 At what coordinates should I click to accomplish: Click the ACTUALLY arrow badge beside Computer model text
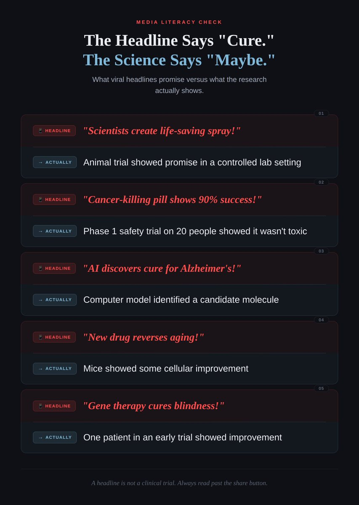(55, 300)
